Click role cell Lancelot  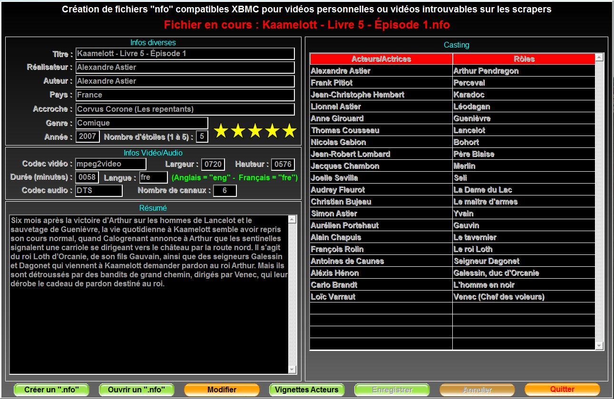524,130
